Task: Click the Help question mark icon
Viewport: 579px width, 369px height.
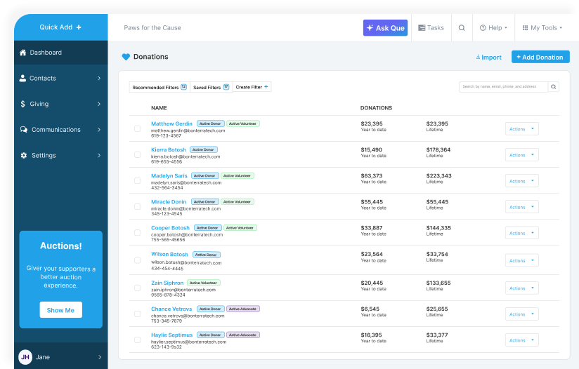Action: coord(483,27)
